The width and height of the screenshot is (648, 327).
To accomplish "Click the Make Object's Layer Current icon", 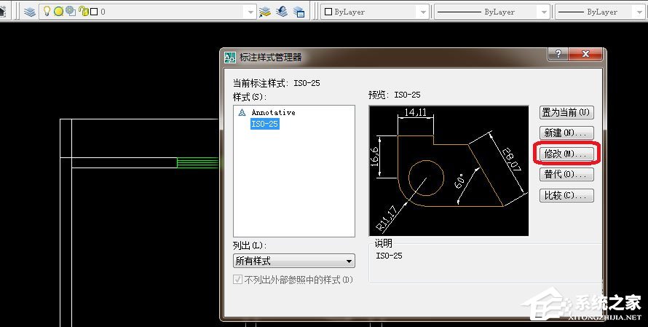I will click(x=265, y=12).
